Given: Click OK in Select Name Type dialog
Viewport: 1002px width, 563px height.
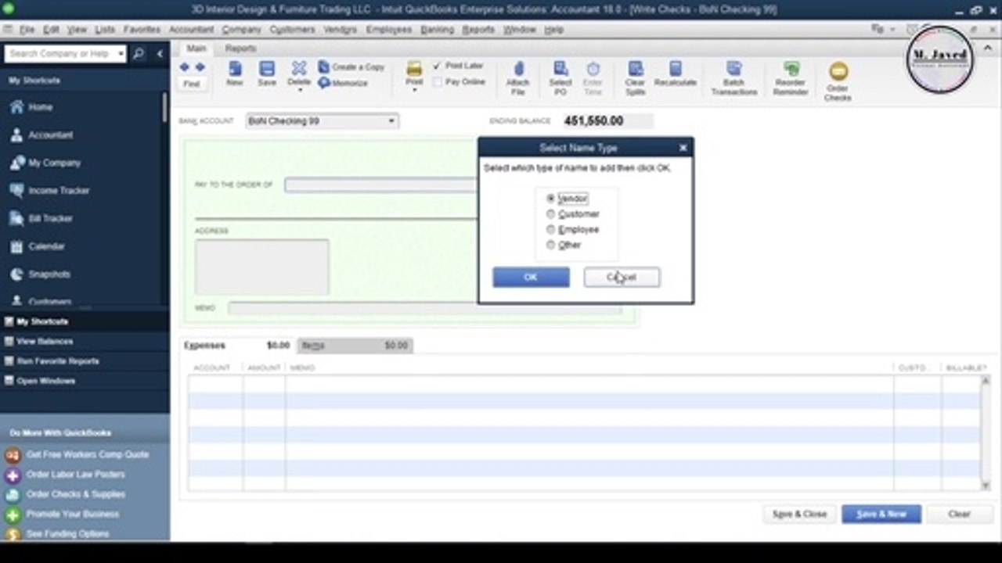Looking at the screenshot, I should (531, 277).
